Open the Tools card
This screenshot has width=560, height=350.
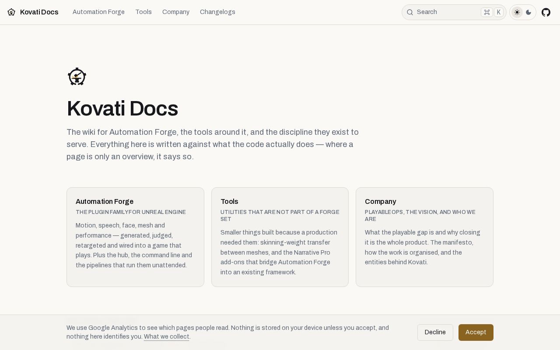click(x=280, y=237)
